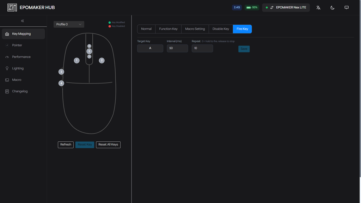Click the battery 95% indicator

pyautogui.click(x=252, y=8)
